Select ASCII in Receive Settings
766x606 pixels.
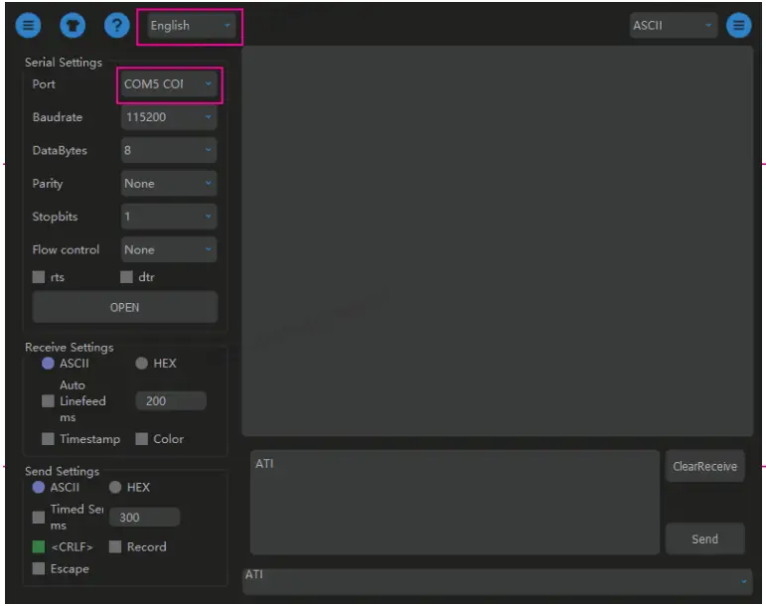[48, 364]
